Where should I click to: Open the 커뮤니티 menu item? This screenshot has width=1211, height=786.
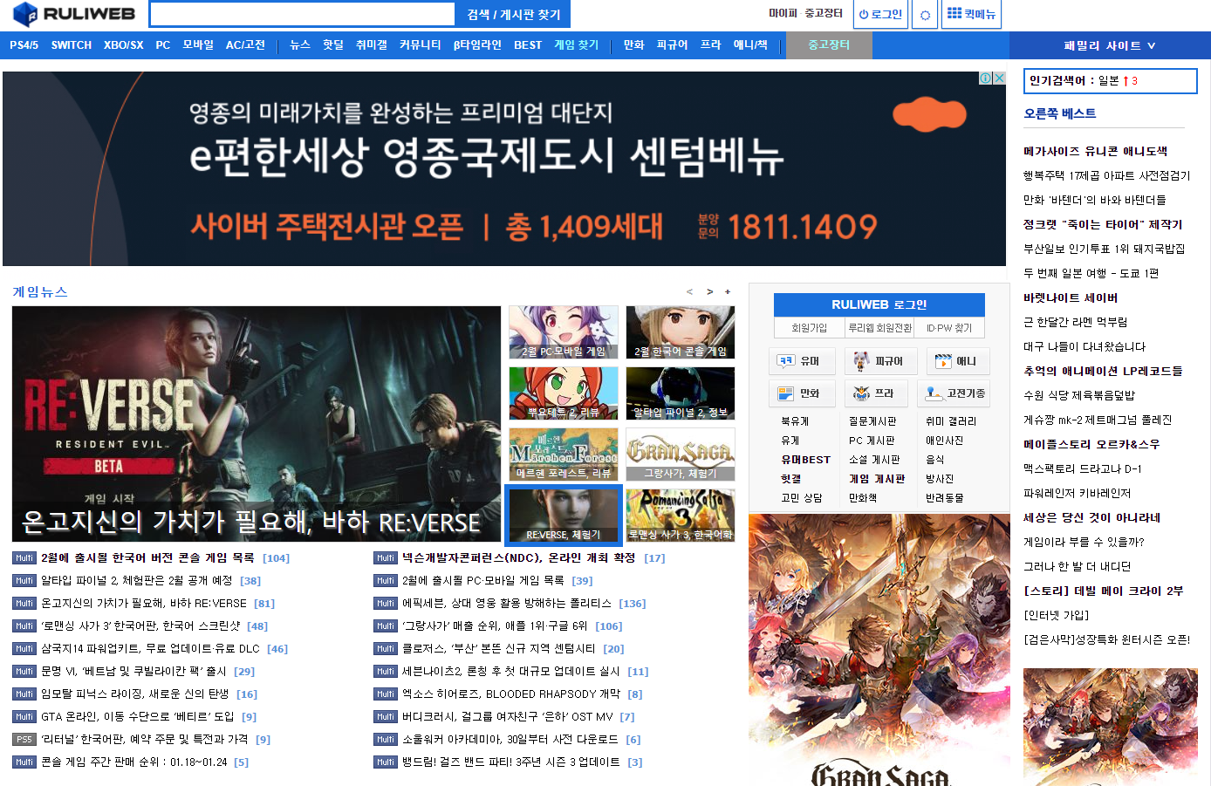click(421, 45)
